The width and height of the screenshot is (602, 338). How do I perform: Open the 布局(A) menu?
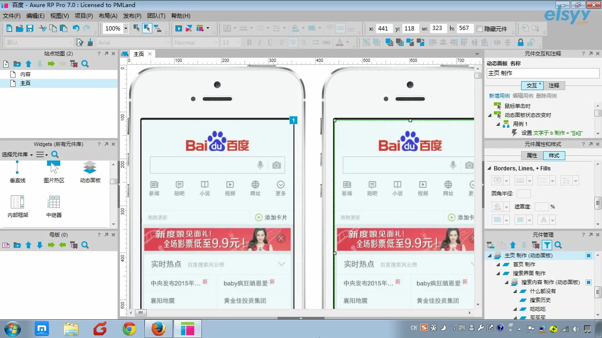click(x=108, y=16)
